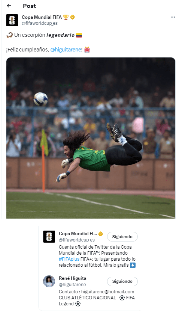Open the @fifaworldcup_es handle under the post author
The image size is (179, 320).
click(40, 23)
